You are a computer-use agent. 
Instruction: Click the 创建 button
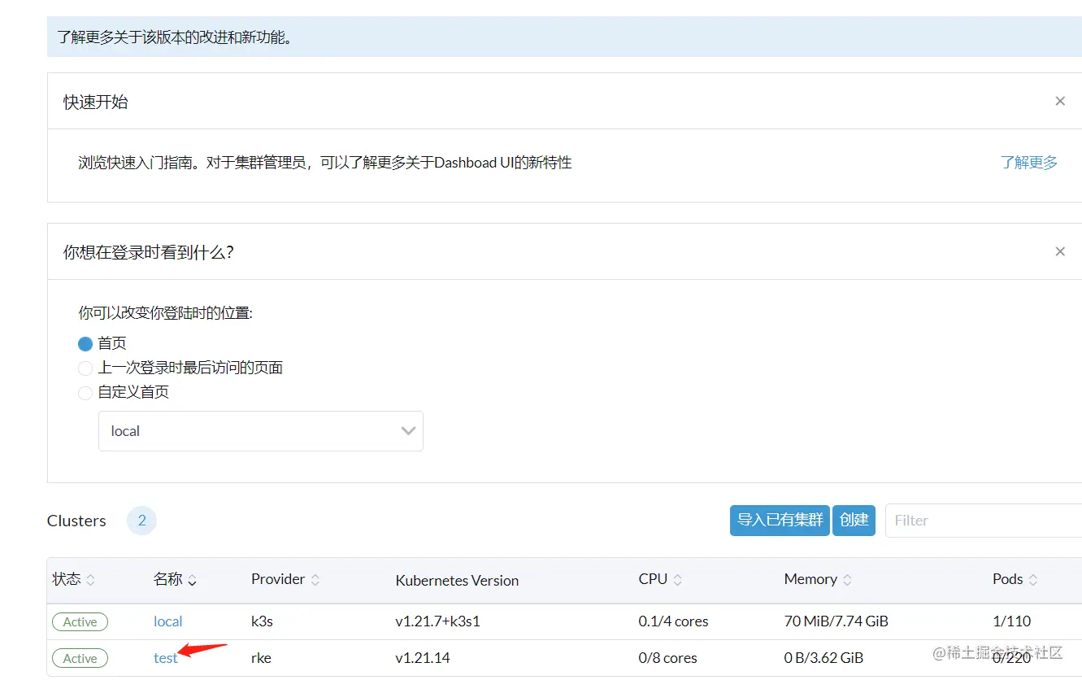tap(854, 520)
